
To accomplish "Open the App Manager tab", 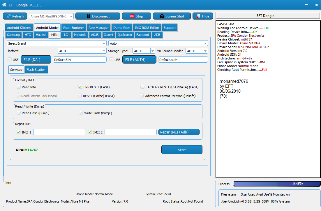I will [x=98, y=28].
